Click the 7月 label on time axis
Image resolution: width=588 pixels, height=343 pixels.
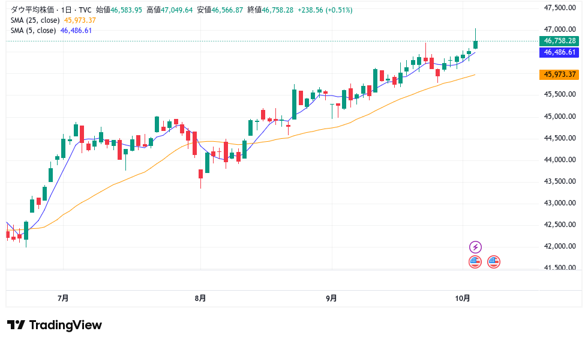point(63,298)
